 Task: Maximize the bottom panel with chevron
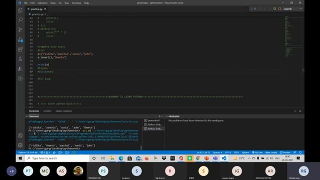pos(295,111)
